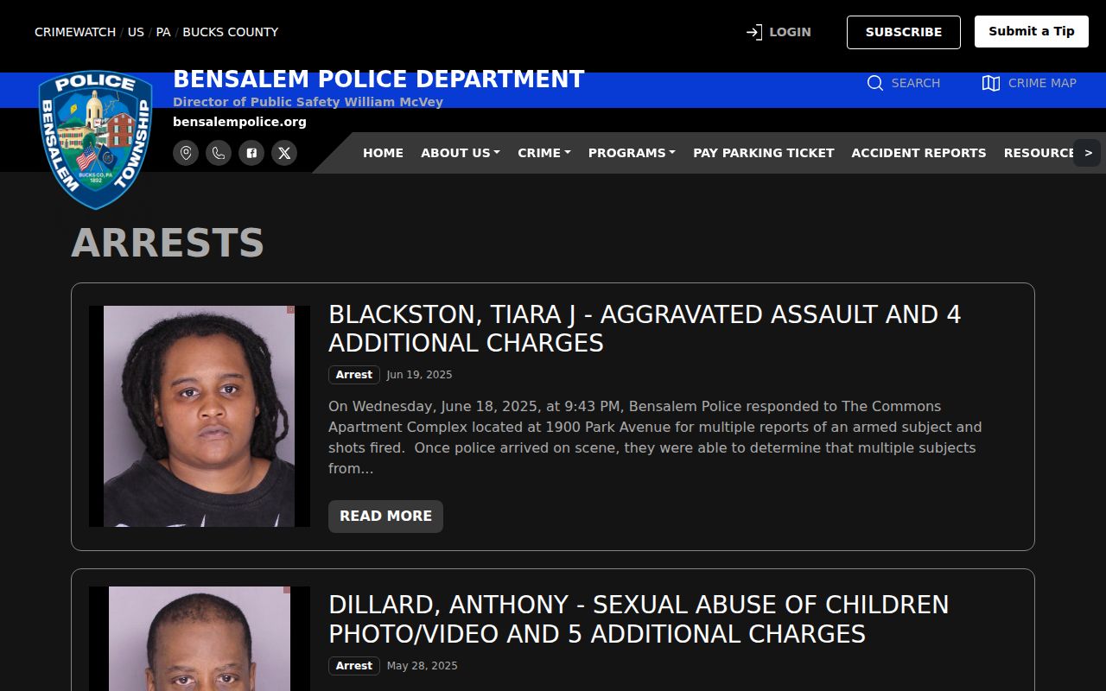Open the Crime Map icon
1106x691 pixels.
tap(991, 83)
